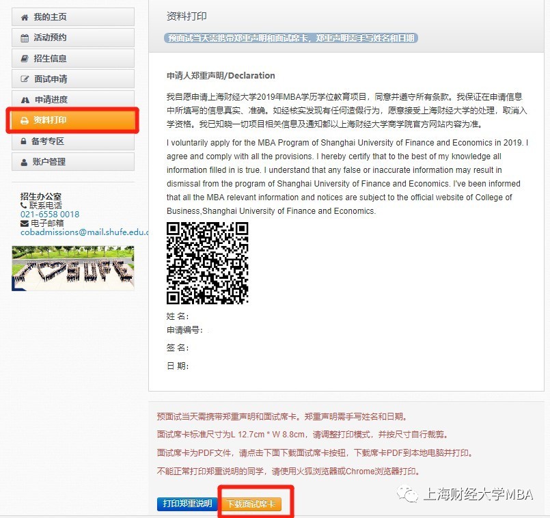Click the calendar icon for 活动预约
550x518 pixels.
click(25, 38)
